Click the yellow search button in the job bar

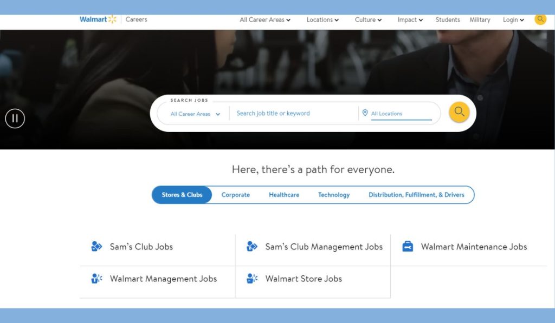click(x=459, y=112)
